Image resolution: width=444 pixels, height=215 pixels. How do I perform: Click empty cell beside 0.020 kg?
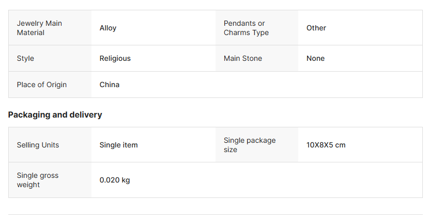[x=310, y=180]
